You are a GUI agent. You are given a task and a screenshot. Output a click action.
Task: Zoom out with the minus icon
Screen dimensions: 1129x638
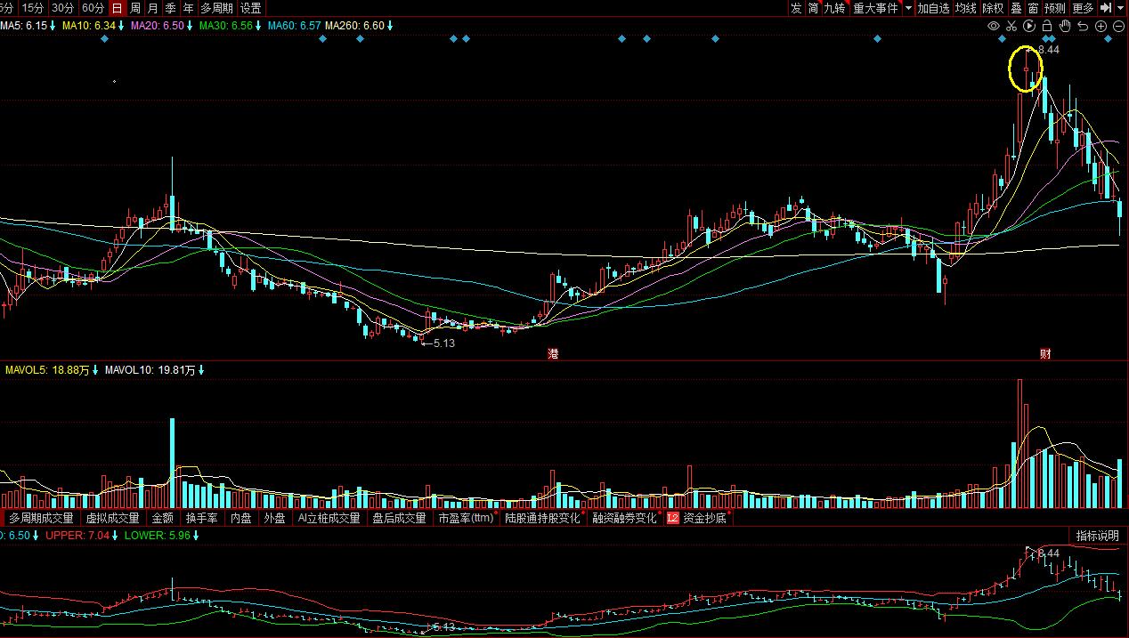point(1118,26)
